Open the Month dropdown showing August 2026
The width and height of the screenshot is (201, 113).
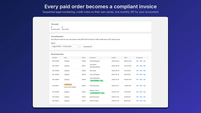tap(66, 46)
